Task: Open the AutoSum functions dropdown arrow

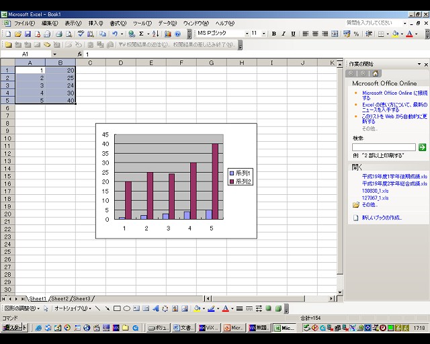Action: (x=148, y=34)
